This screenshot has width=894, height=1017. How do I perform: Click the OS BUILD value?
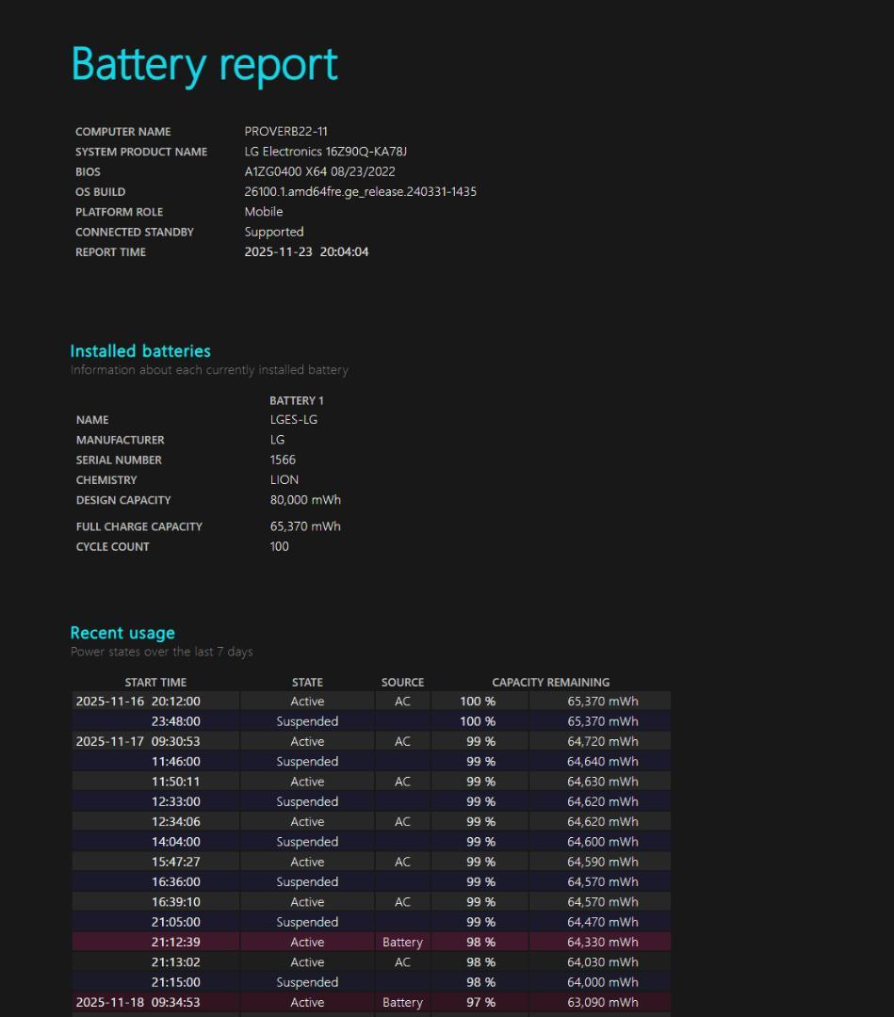tap(361, 191)
